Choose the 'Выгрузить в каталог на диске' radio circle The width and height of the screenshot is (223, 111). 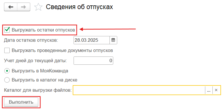(x=7, y=80)
